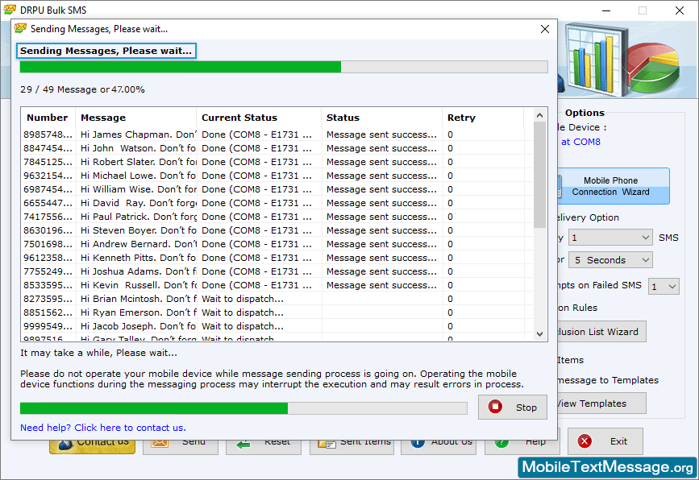The width and height of the screenshot is (699, 480).
Task: Select row Hi Steven Boyer
Action: (277, 230)
